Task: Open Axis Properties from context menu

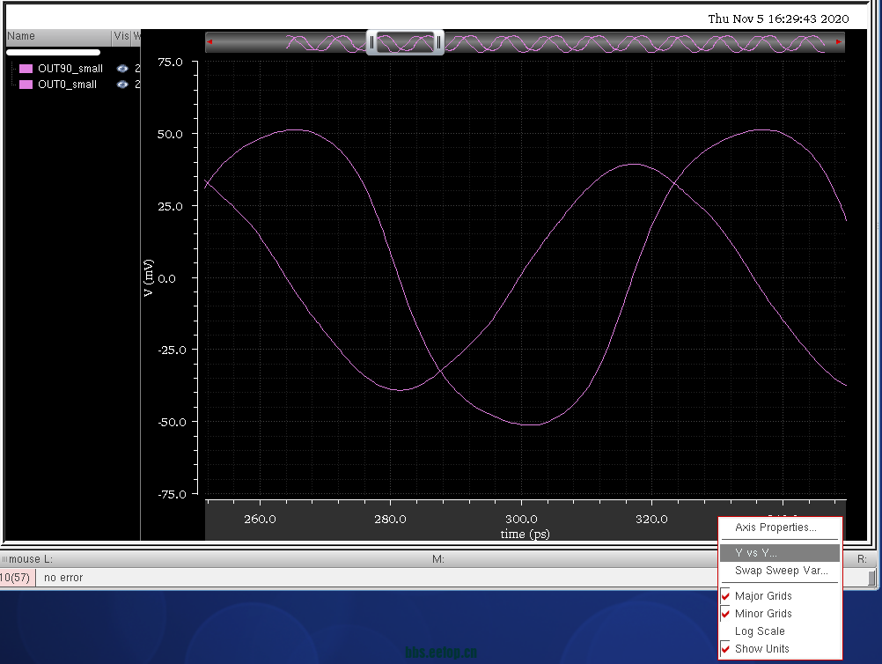Action: click(775, 528)
